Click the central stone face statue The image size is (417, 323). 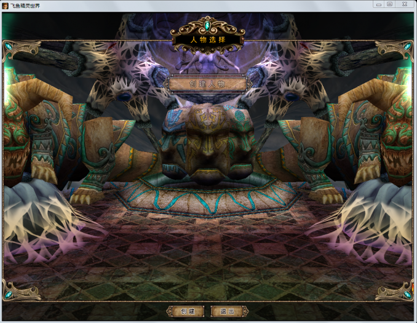point(208,142)
